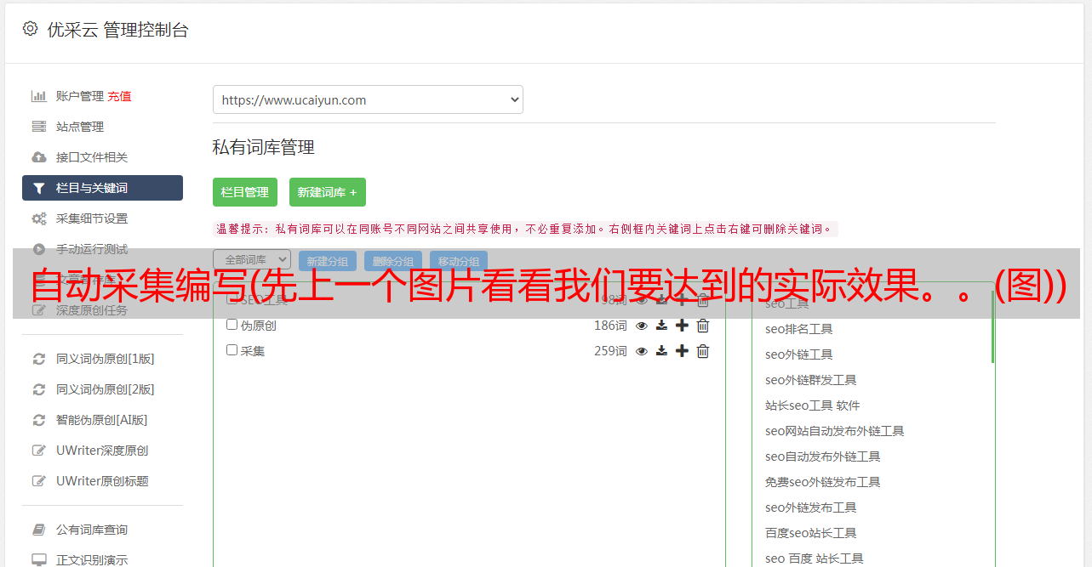Select keyword 站长seo工具 软件
The image size is (1092, 567).
click(x=813, y=405)
